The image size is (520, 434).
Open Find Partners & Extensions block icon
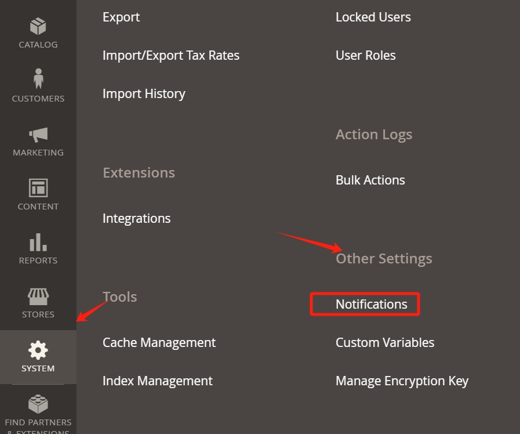[x=38, y=404]
